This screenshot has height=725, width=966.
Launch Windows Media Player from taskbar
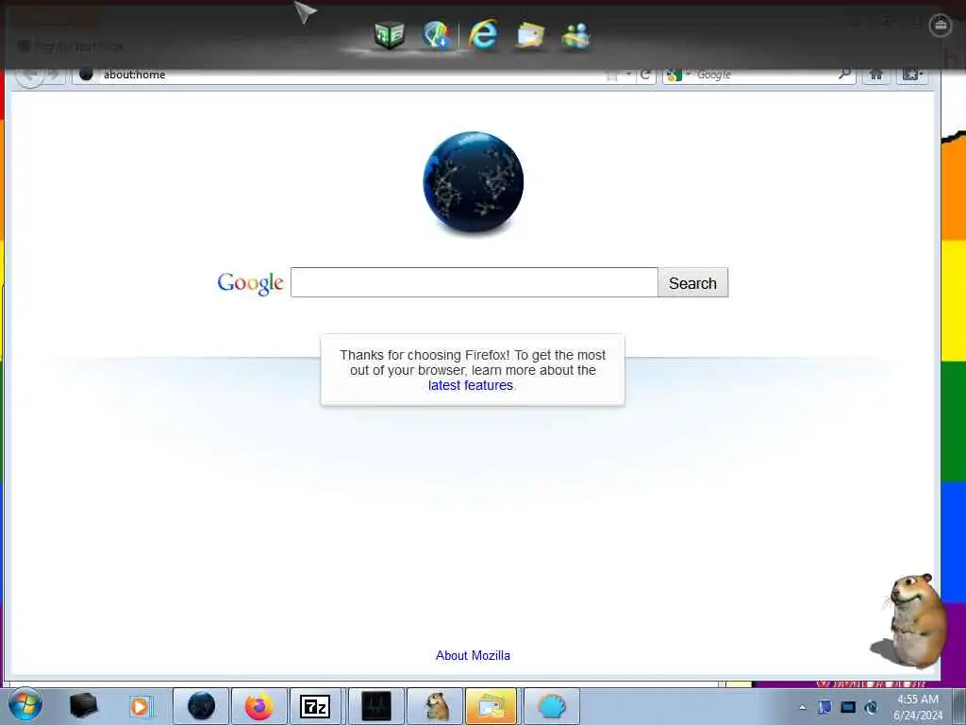pyautogui.click(x=140, y=706)
